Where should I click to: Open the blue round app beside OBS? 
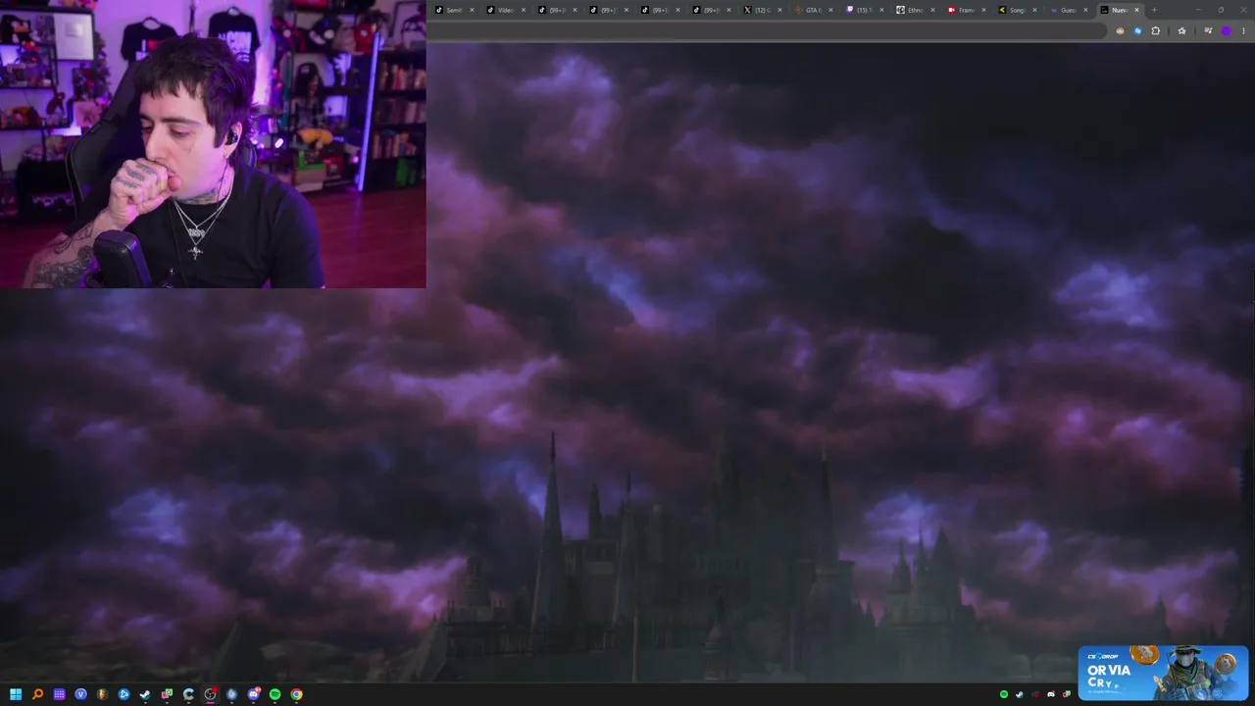click(x=231, y=694)
